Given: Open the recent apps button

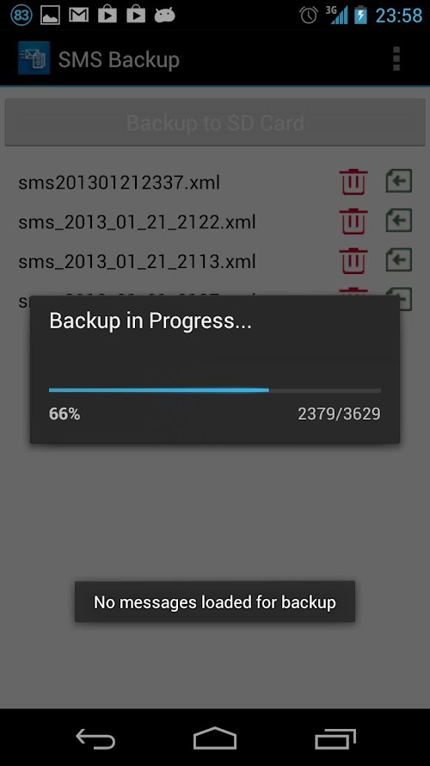Looking at the screenshot, I should 335,738.
